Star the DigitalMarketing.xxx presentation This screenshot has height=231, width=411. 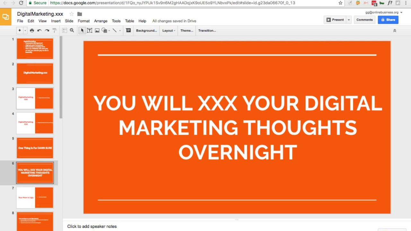(72, 14)
